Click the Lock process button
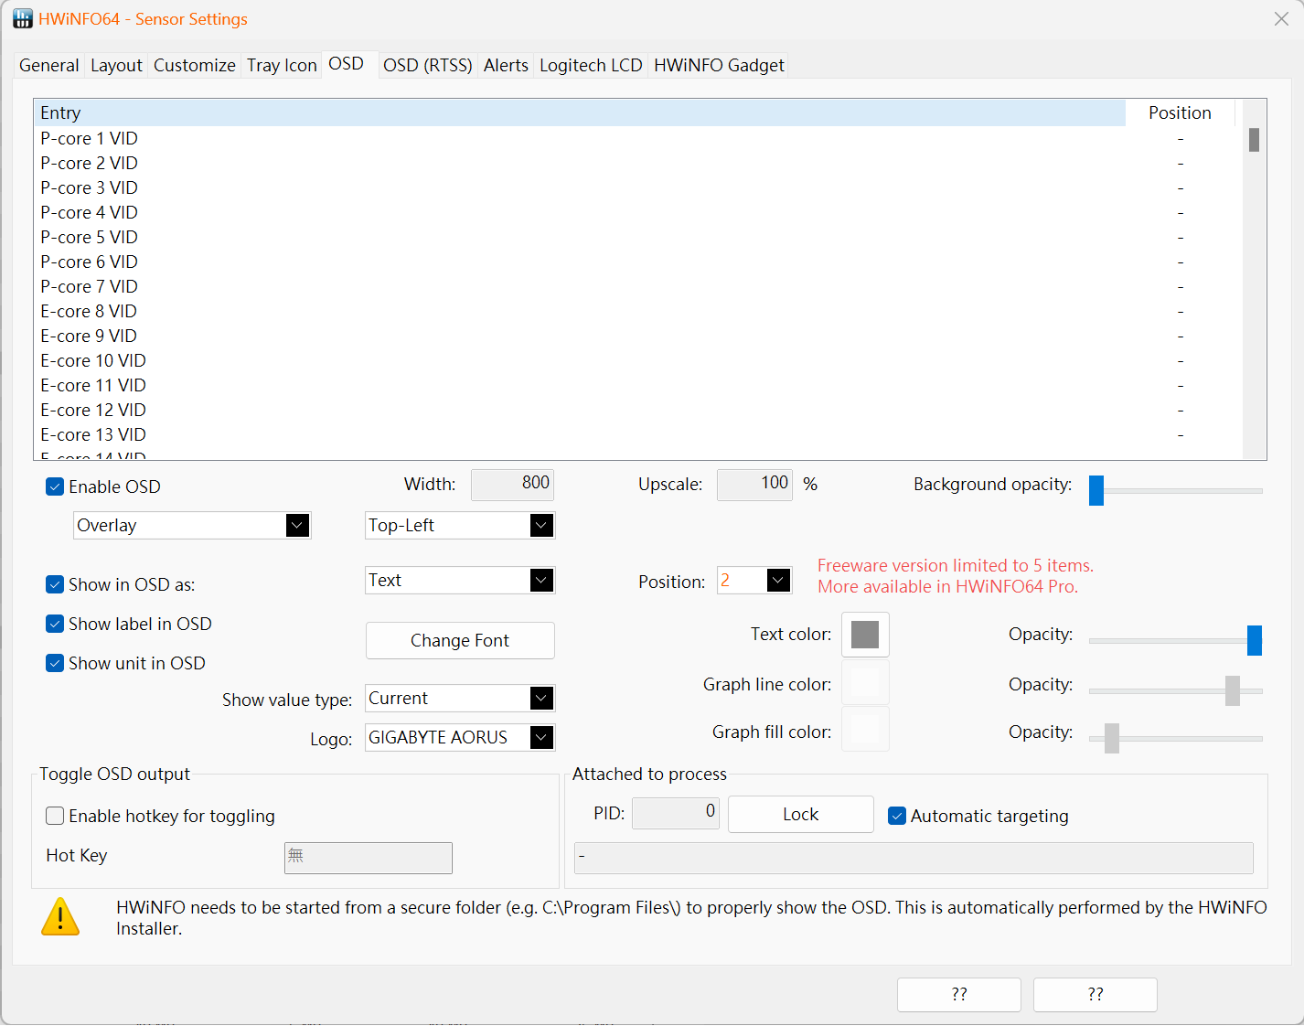The image size is (1304, 1026). click(800, 814)
